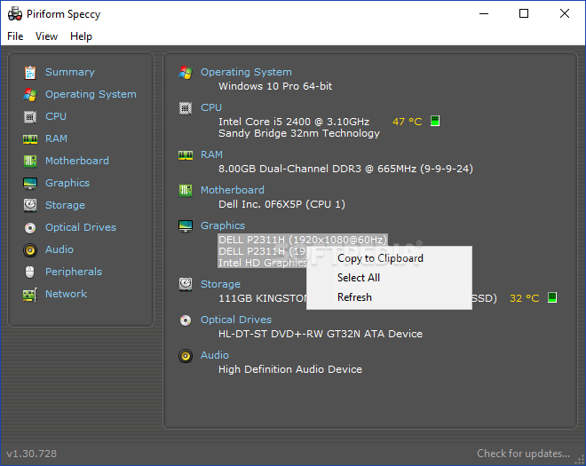
Task: Click the green storage temperature indicator icon
Action: (552, 297)
